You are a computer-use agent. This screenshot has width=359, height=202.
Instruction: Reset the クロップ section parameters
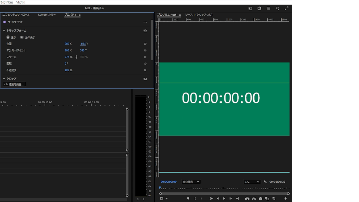coord(145,79)
